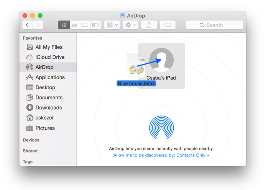Open All My Files in sidebar
266x190 pixels.
tap(48, 47)
